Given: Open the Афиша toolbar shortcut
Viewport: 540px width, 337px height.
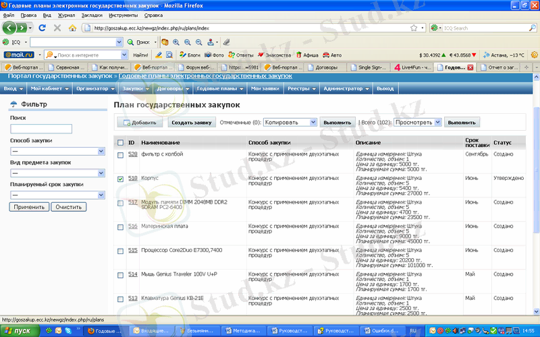Looking at the screenshot, I should pyautogui.click(x=306, y=55).
